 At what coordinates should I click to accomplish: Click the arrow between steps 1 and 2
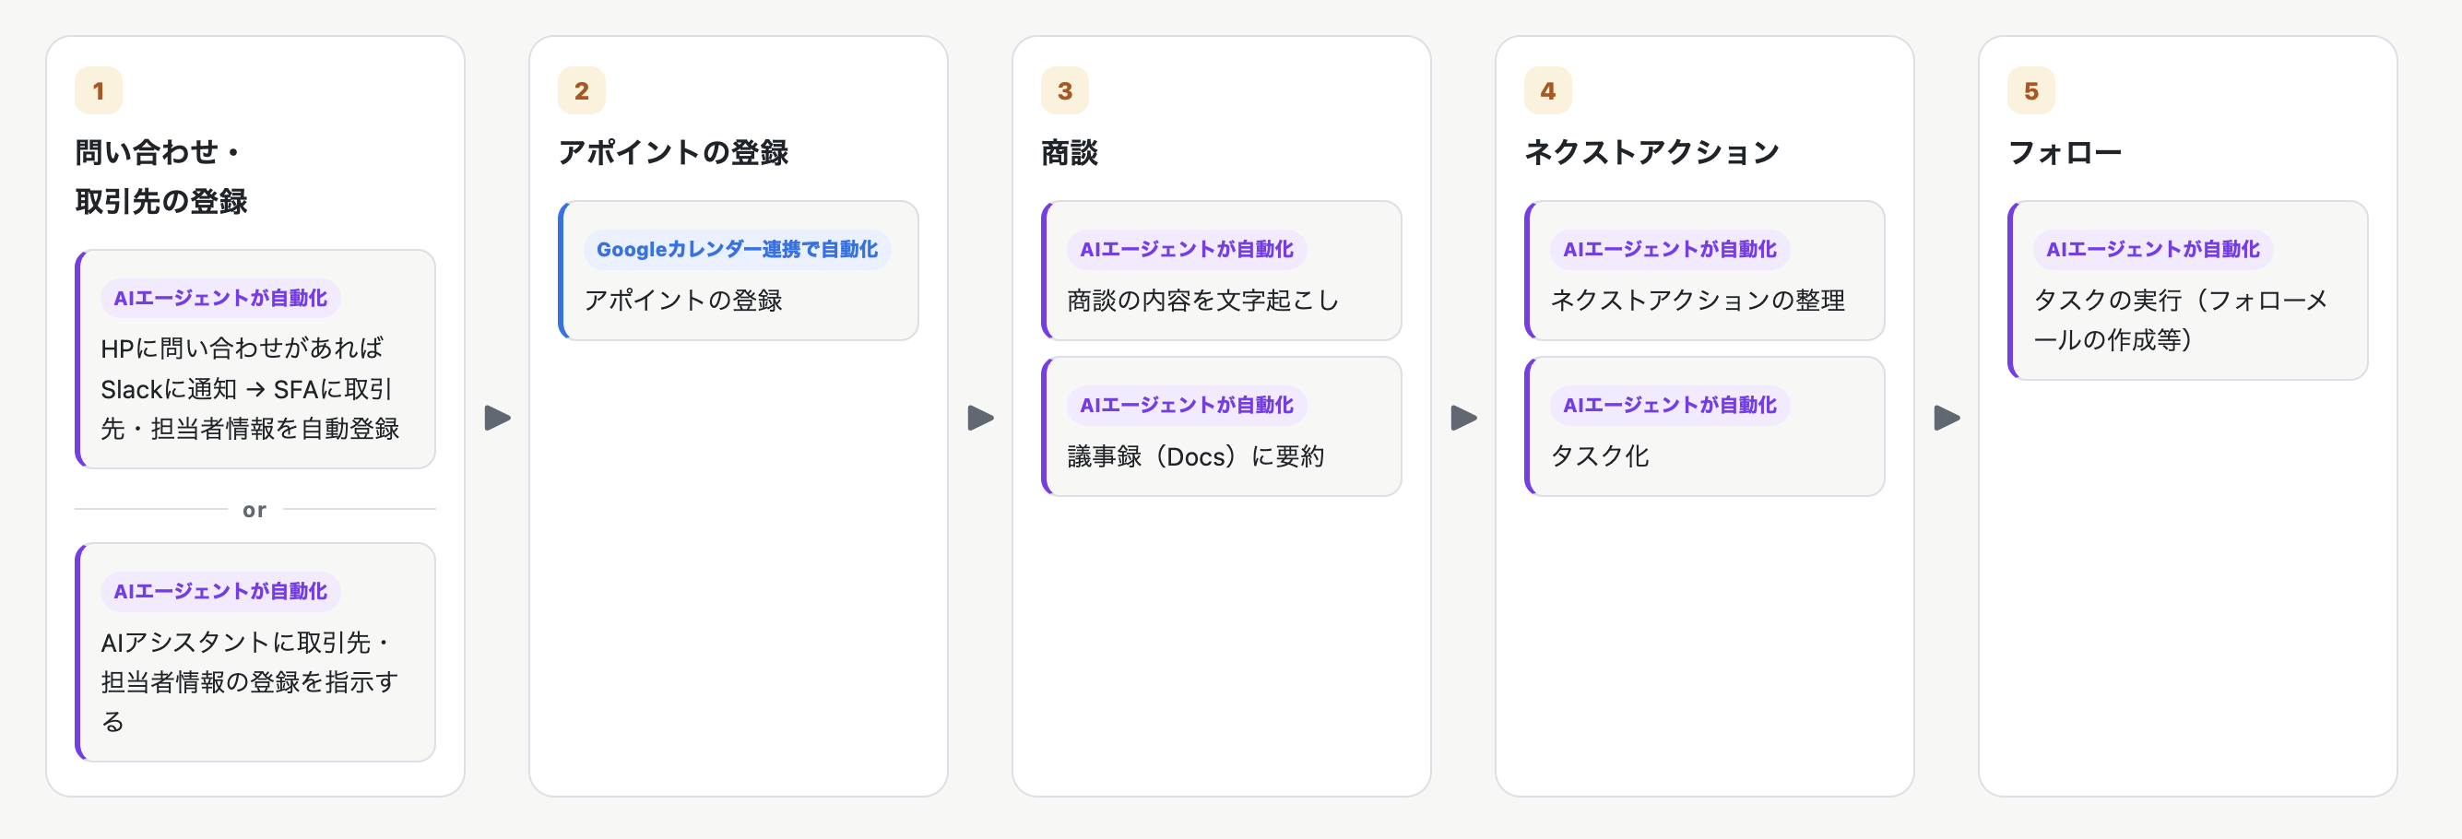pyautogui.click(x=497, y=418)
